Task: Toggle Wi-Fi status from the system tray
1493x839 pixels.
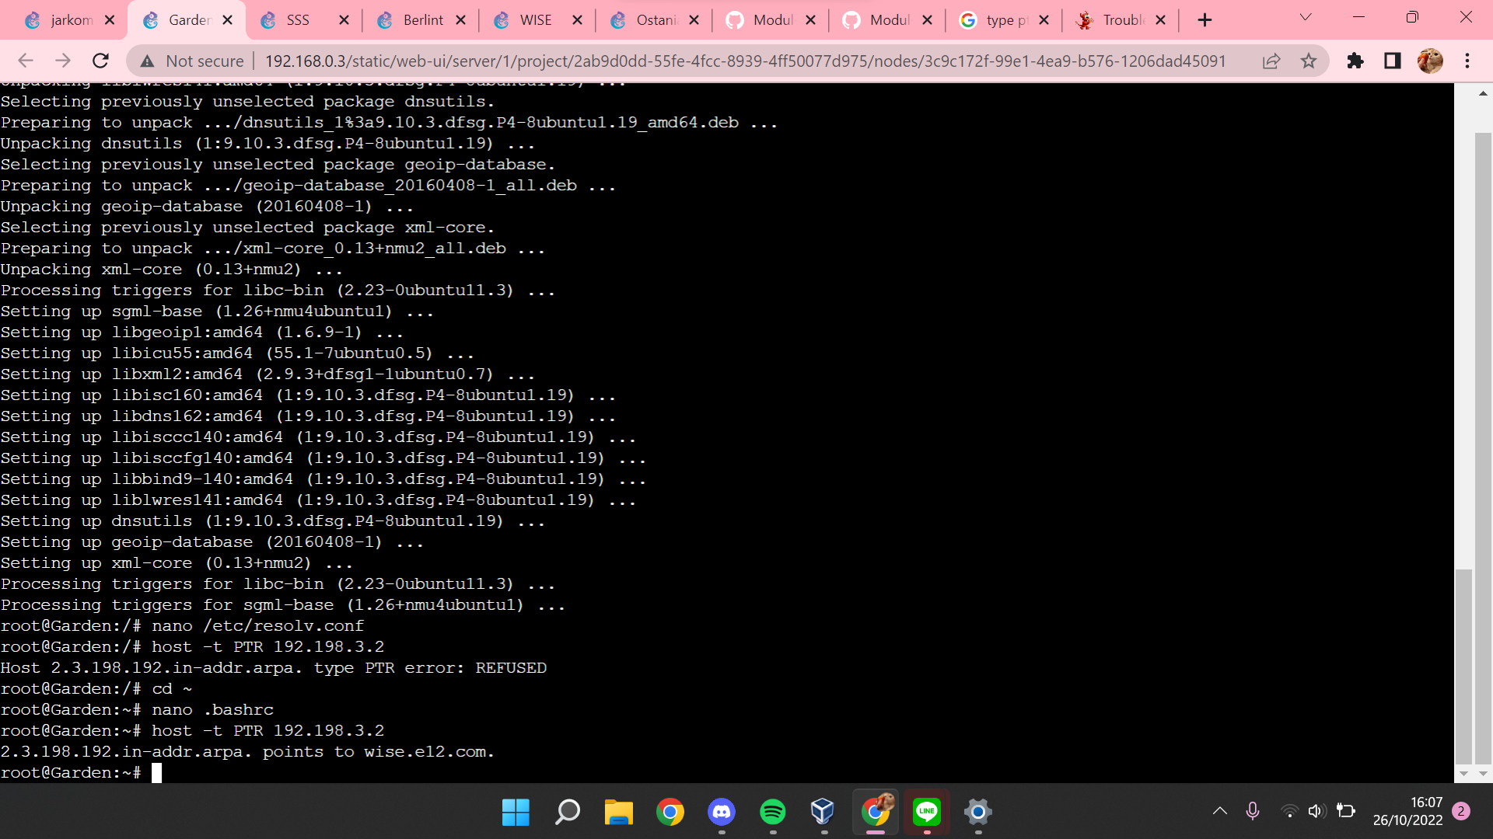Action: click(1290, 811)
